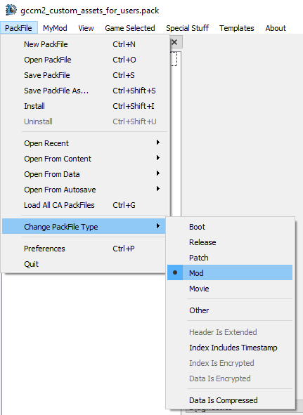The width and height of the screenshot is (303, 415).
Task: Select the Mod packfile type
Action: pos(230,273)
